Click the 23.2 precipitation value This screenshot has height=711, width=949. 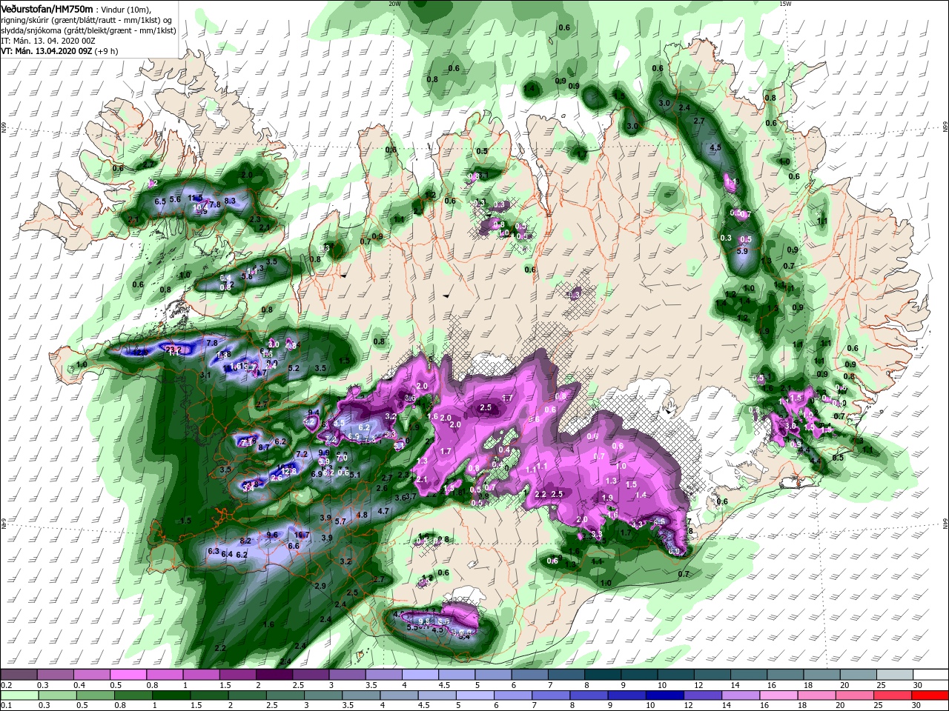173,350
